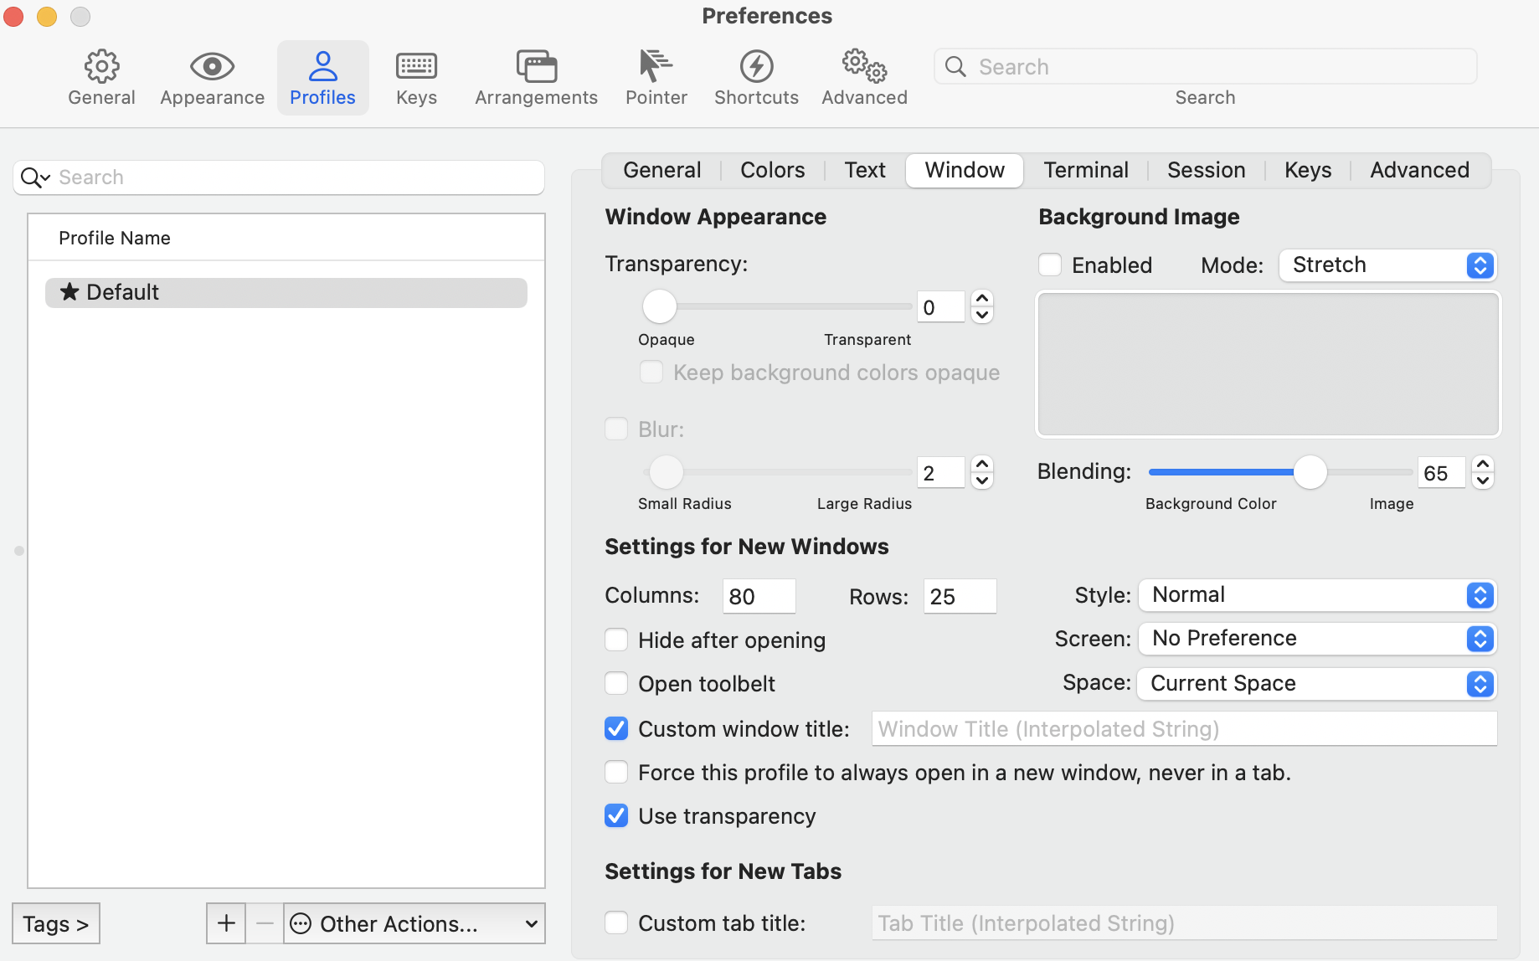Open the Other Actions... button menu
This screenshot has width=1539, height=961.
pos(414,923)
